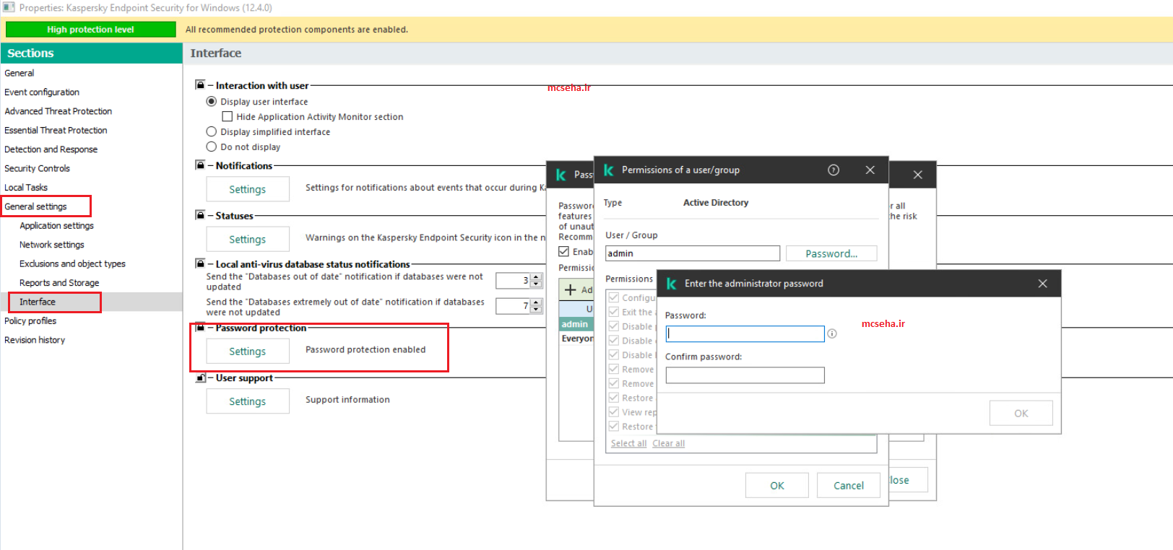Toggle the lock icon beside Password protection
This screenshot has width=1173, height=550.
[200, 327]
